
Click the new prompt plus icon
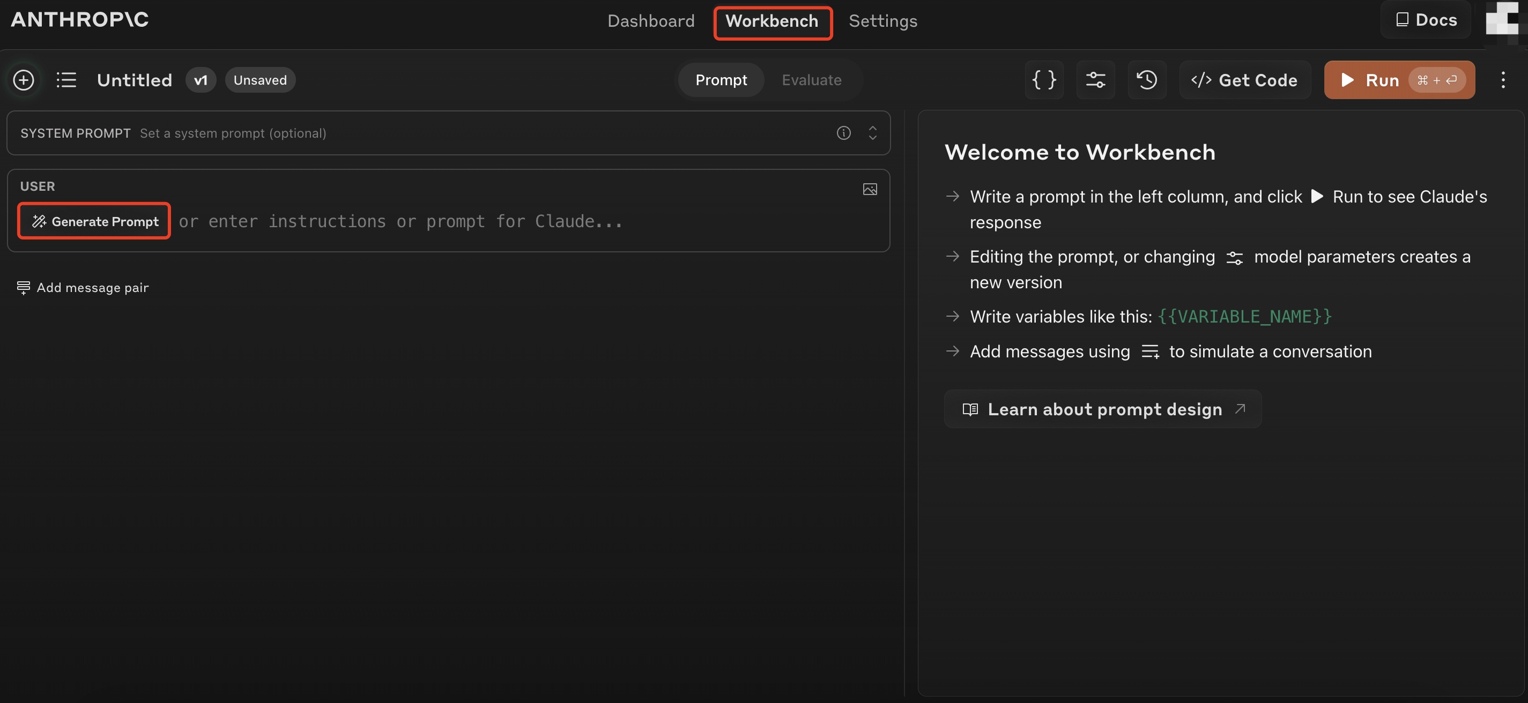(x=24, y=80)
